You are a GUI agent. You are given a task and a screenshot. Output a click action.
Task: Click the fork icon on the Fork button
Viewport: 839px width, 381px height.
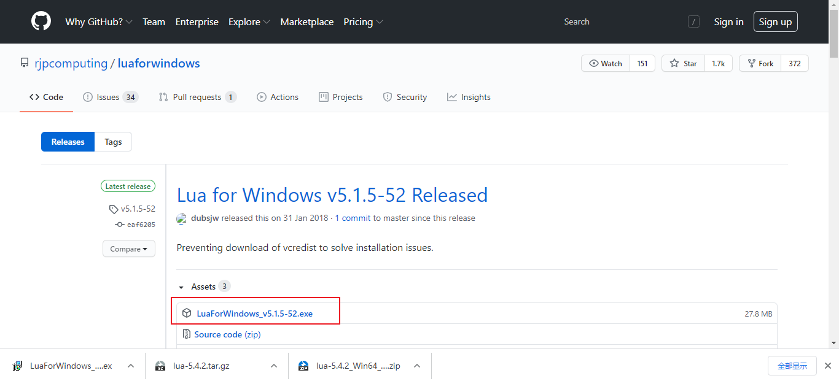(x=751, y=63)
